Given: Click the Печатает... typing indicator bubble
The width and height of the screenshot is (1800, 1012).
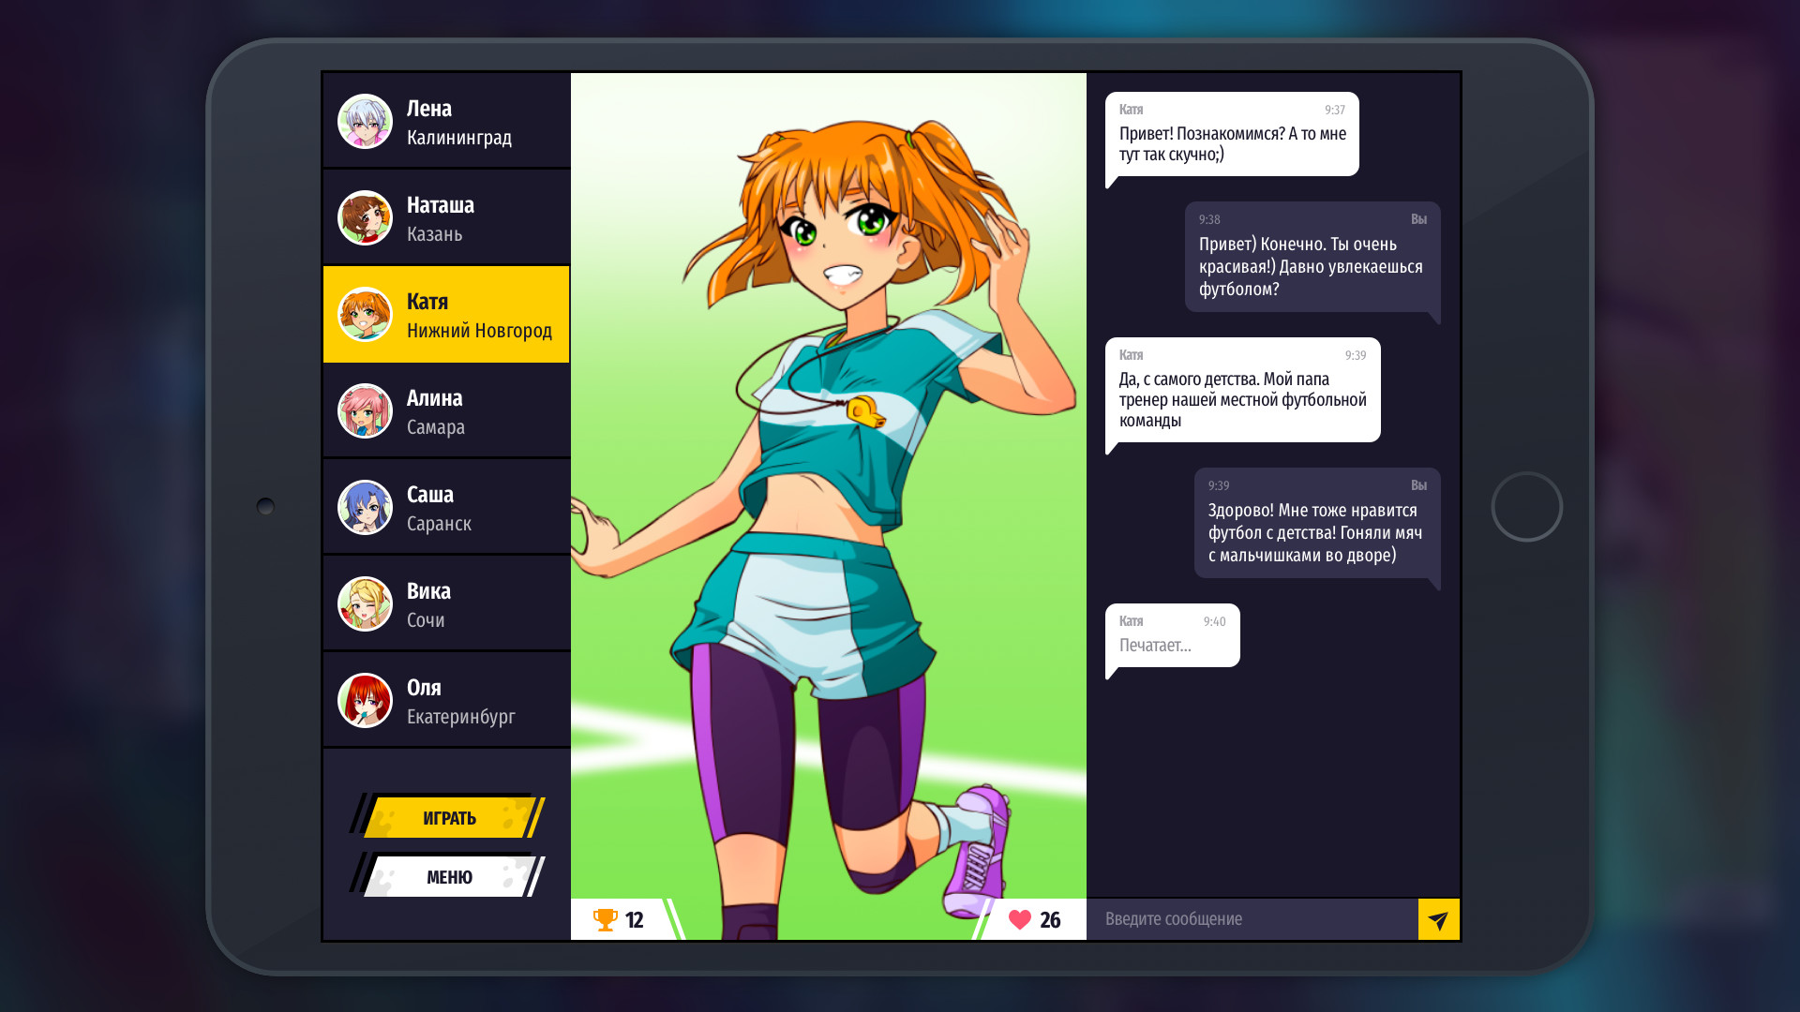Looking at the screenshot, I should pyautogui.click(x=1172, y=636).
